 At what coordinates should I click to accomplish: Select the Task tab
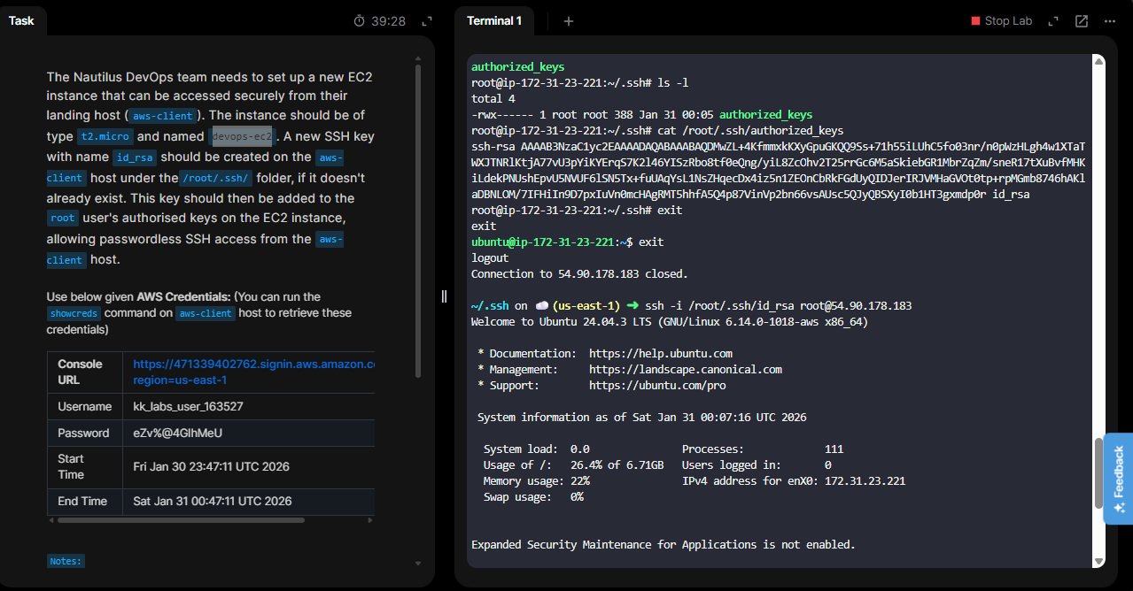click(21, 21)
